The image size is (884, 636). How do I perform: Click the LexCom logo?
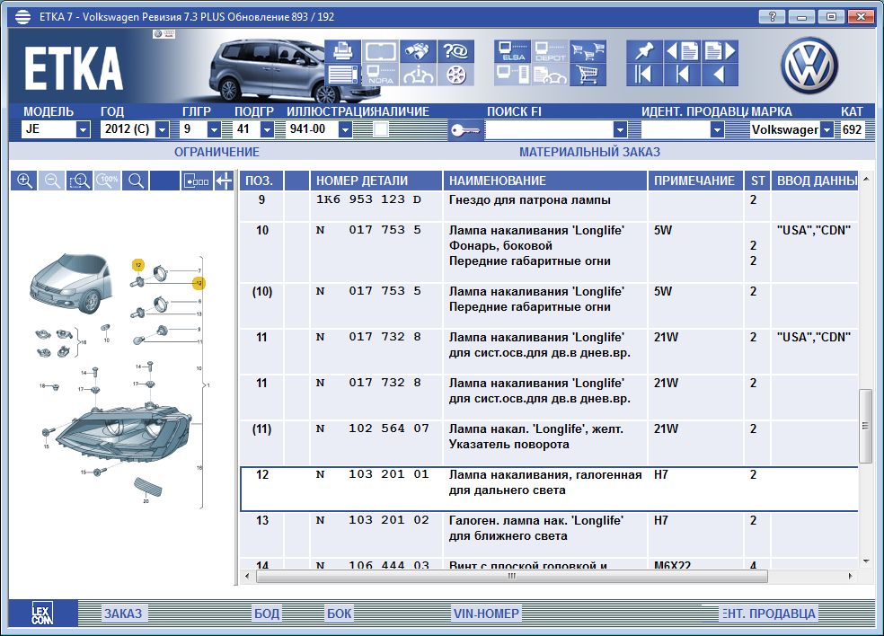(41, 613)
